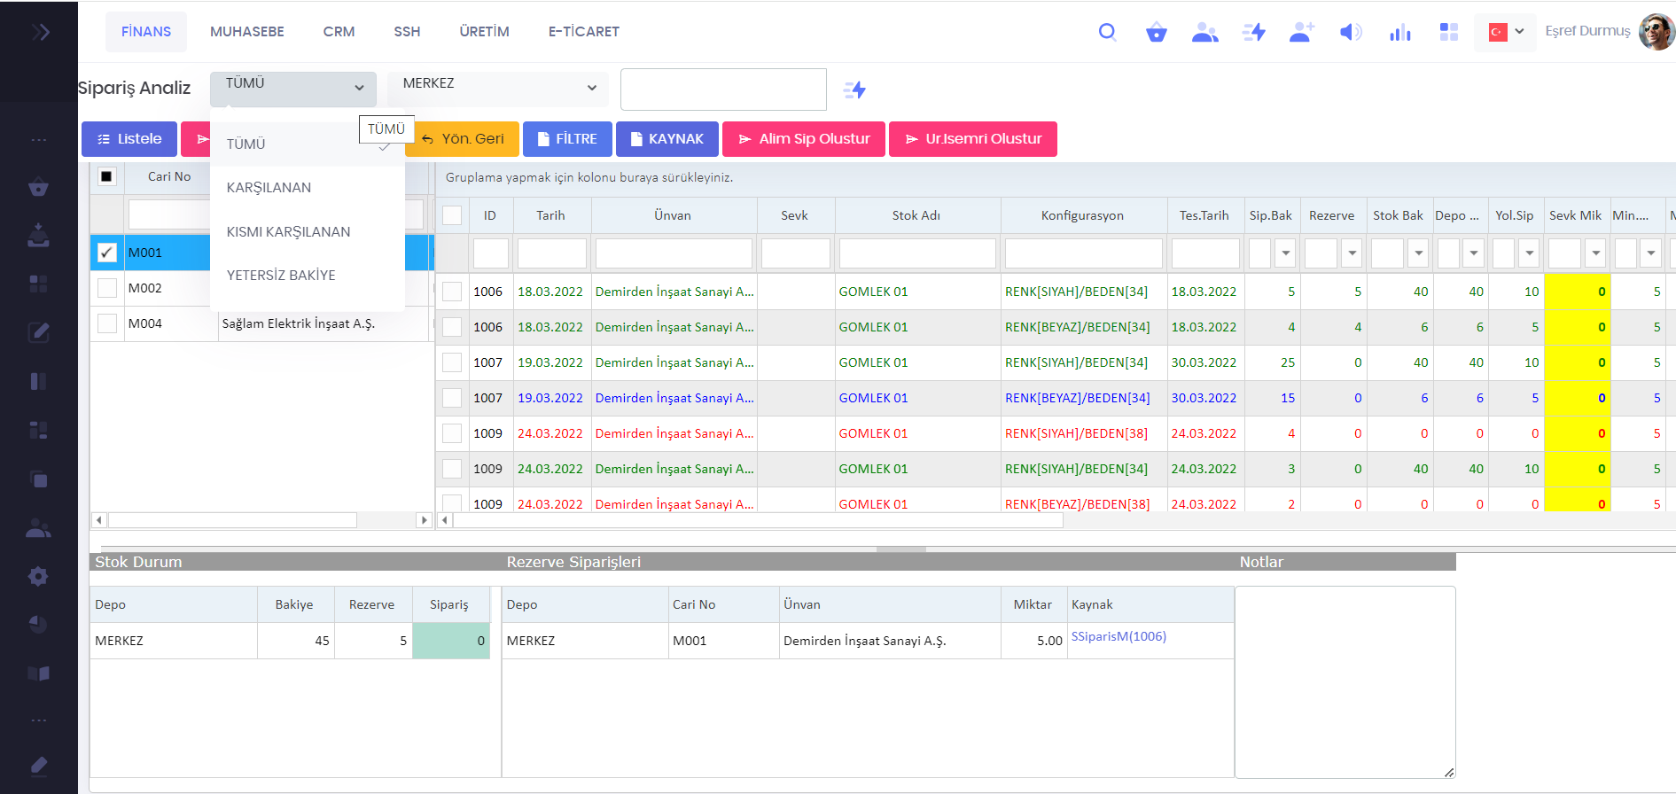Click the search magnifier icon in header
Image resolution: width=1676 pixels, height=794 pixels.
click(x=1107, y=32)
